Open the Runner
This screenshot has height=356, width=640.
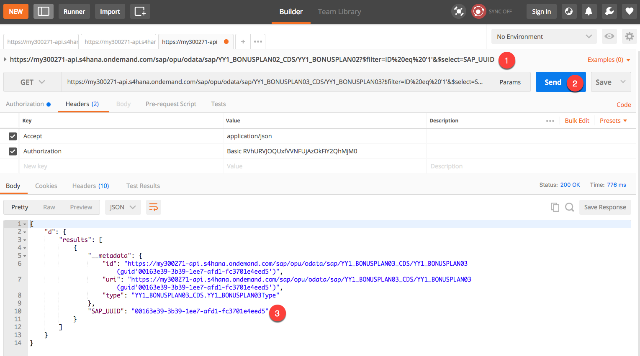click(x=74, y=11)
